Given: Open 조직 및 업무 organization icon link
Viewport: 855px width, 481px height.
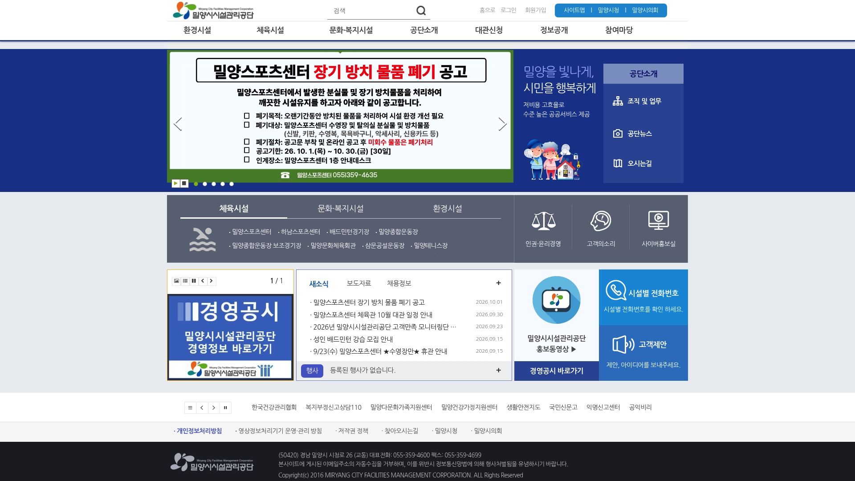Looking at the screenshot, I should [618, 101].
